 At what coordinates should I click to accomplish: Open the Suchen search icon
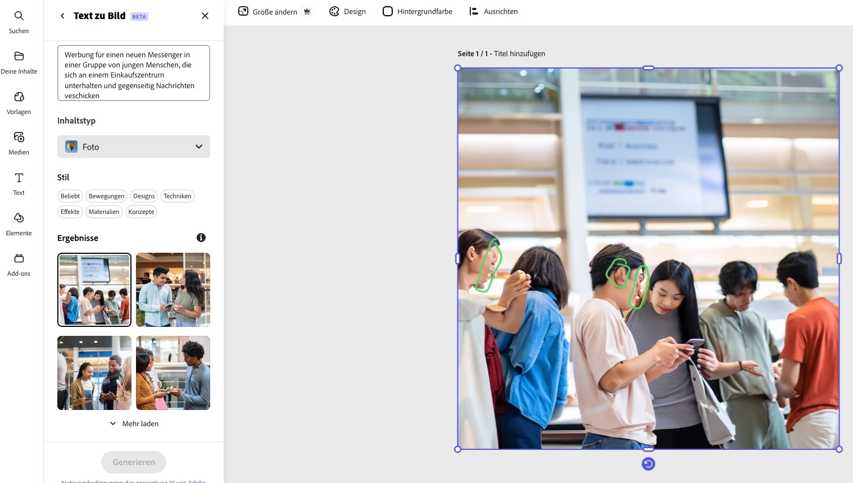tap(19, 16)
